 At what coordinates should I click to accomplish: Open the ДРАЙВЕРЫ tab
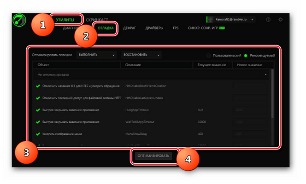(154, 28)
